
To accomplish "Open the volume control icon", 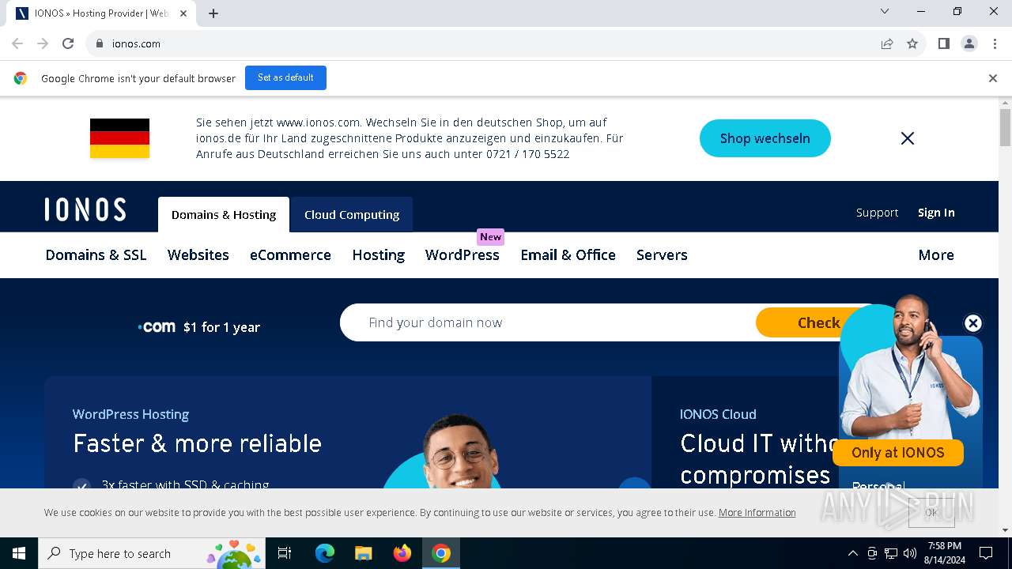I will tap(910, 554).
